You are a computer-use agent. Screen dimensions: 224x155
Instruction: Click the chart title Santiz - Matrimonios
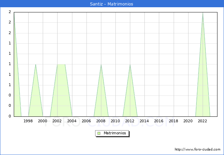click(111, 4)
